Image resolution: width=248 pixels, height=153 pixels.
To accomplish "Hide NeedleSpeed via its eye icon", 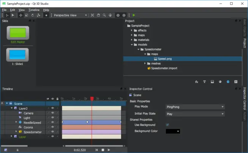I will [52, 122].
